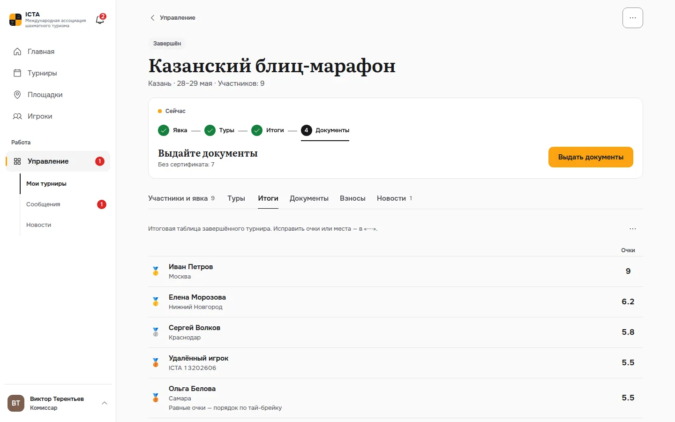Image resolution: width=675 pixels, height=422 pixels.
Task: Open notifications bell with 2 badge
Action: [100, 20]
